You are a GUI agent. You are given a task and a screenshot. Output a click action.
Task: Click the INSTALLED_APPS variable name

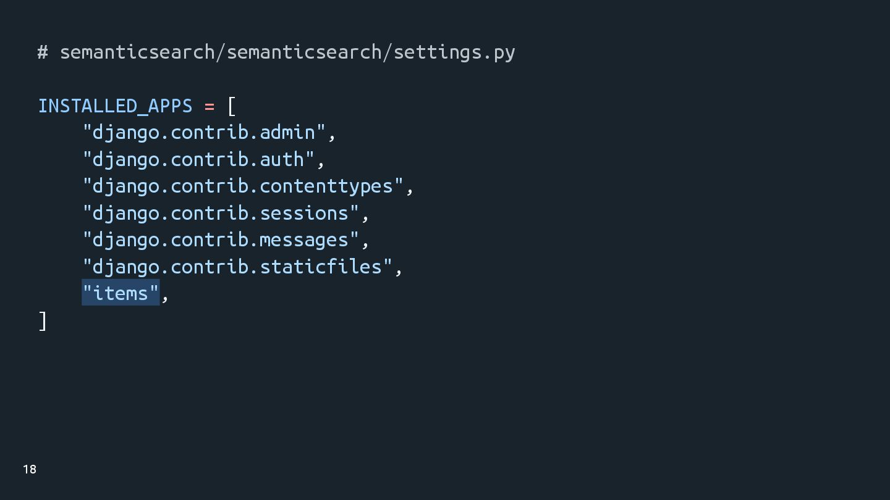116,106
